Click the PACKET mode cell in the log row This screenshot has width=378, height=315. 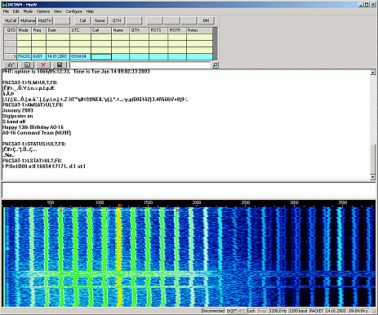[x=24, y=56]
